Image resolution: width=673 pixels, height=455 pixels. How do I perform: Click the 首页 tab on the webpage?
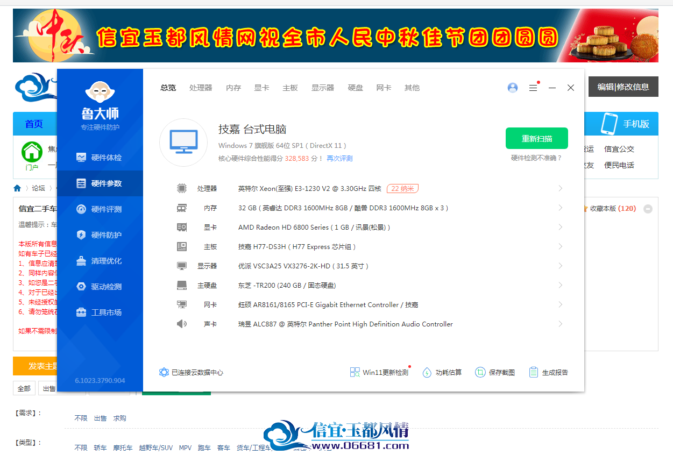[x=34, y=124]
